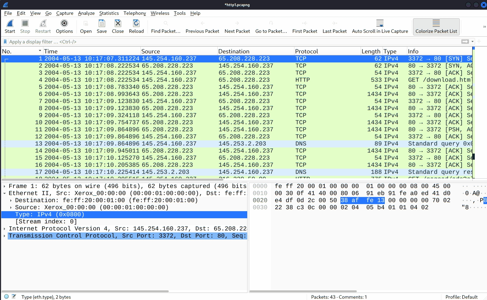This screenshot has width=487, height=300.
Task: Click the Save capture file icon
Action: click(102, 24)
